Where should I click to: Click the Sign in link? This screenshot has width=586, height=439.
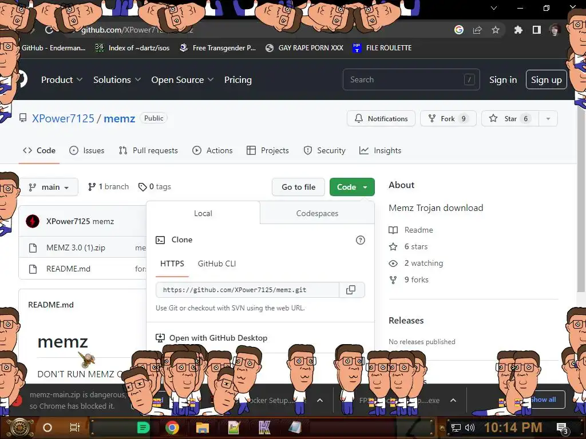[503, 80]
